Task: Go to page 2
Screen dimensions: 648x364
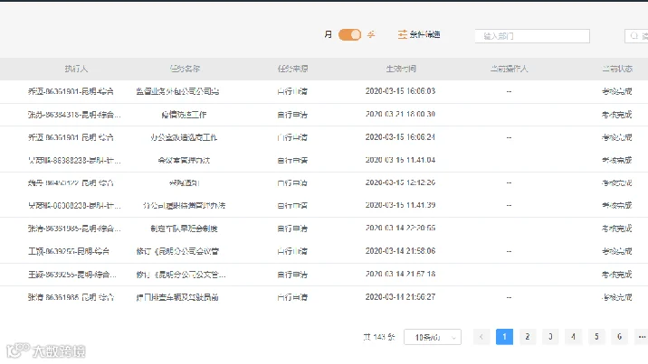Action: click(x=528, y=337)
